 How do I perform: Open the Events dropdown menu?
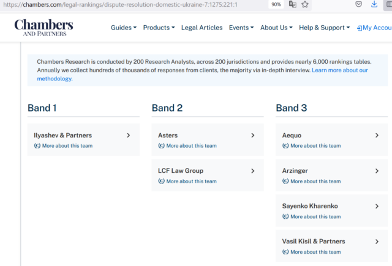[x=241, y=28]
